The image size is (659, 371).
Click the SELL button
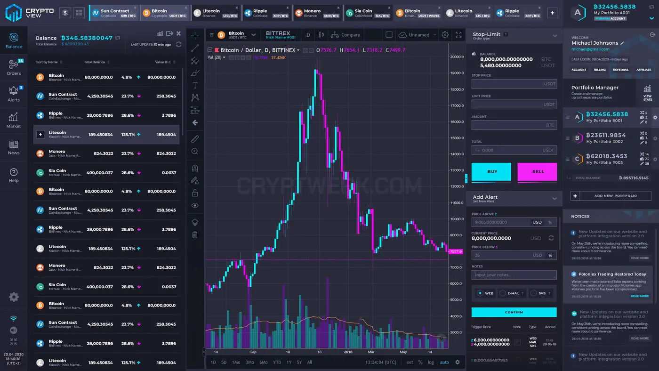pyautogui.click(x=537, y=172)
